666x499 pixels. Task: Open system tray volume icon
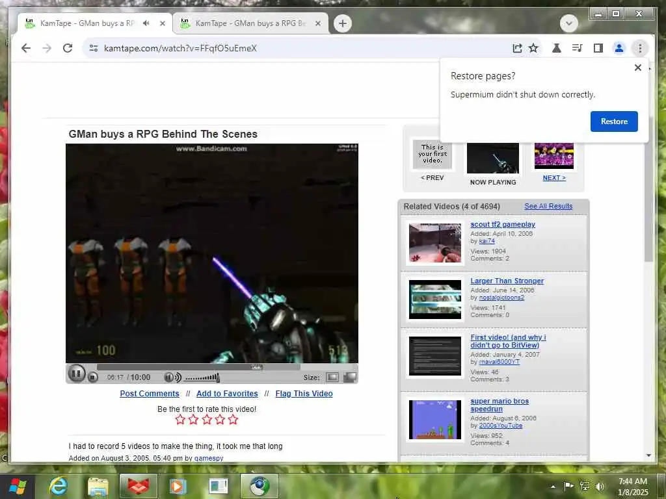point(600,486)
